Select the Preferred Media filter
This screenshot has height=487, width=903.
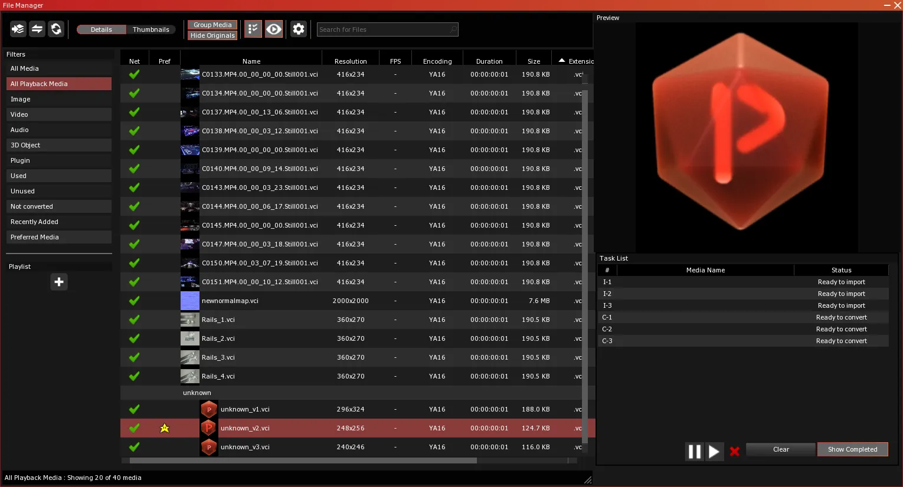[x=59, y=237]
